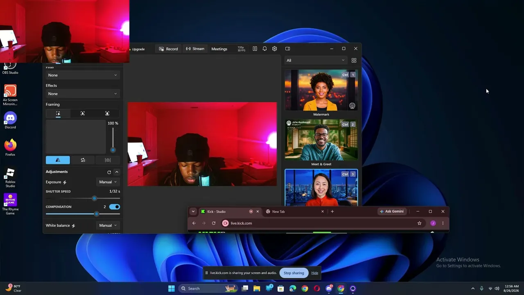This screenshot has height=295, width=524.
Task: Open Chrome's three-dot menu
Action: point(443,223)
